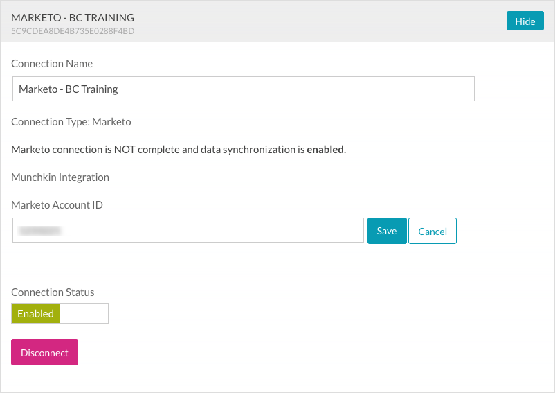The image size is (555, 393).
Task: Save the Marketo Account ID
Action: pos(387,231)
